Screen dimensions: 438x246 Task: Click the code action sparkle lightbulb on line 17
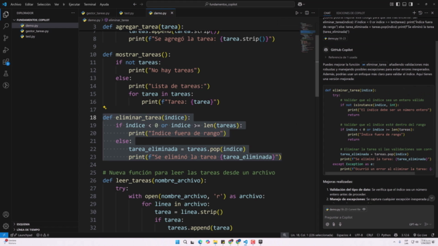(105, 107)
